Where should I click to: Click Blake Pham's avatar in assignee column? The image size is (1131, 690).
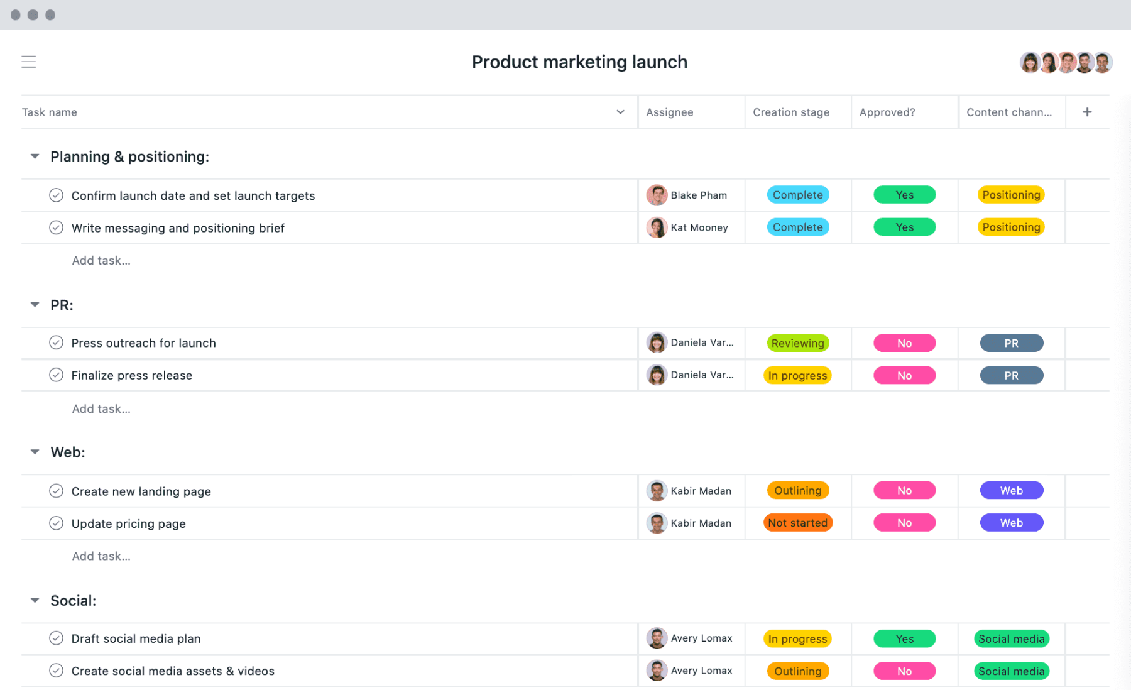point(657,195)
